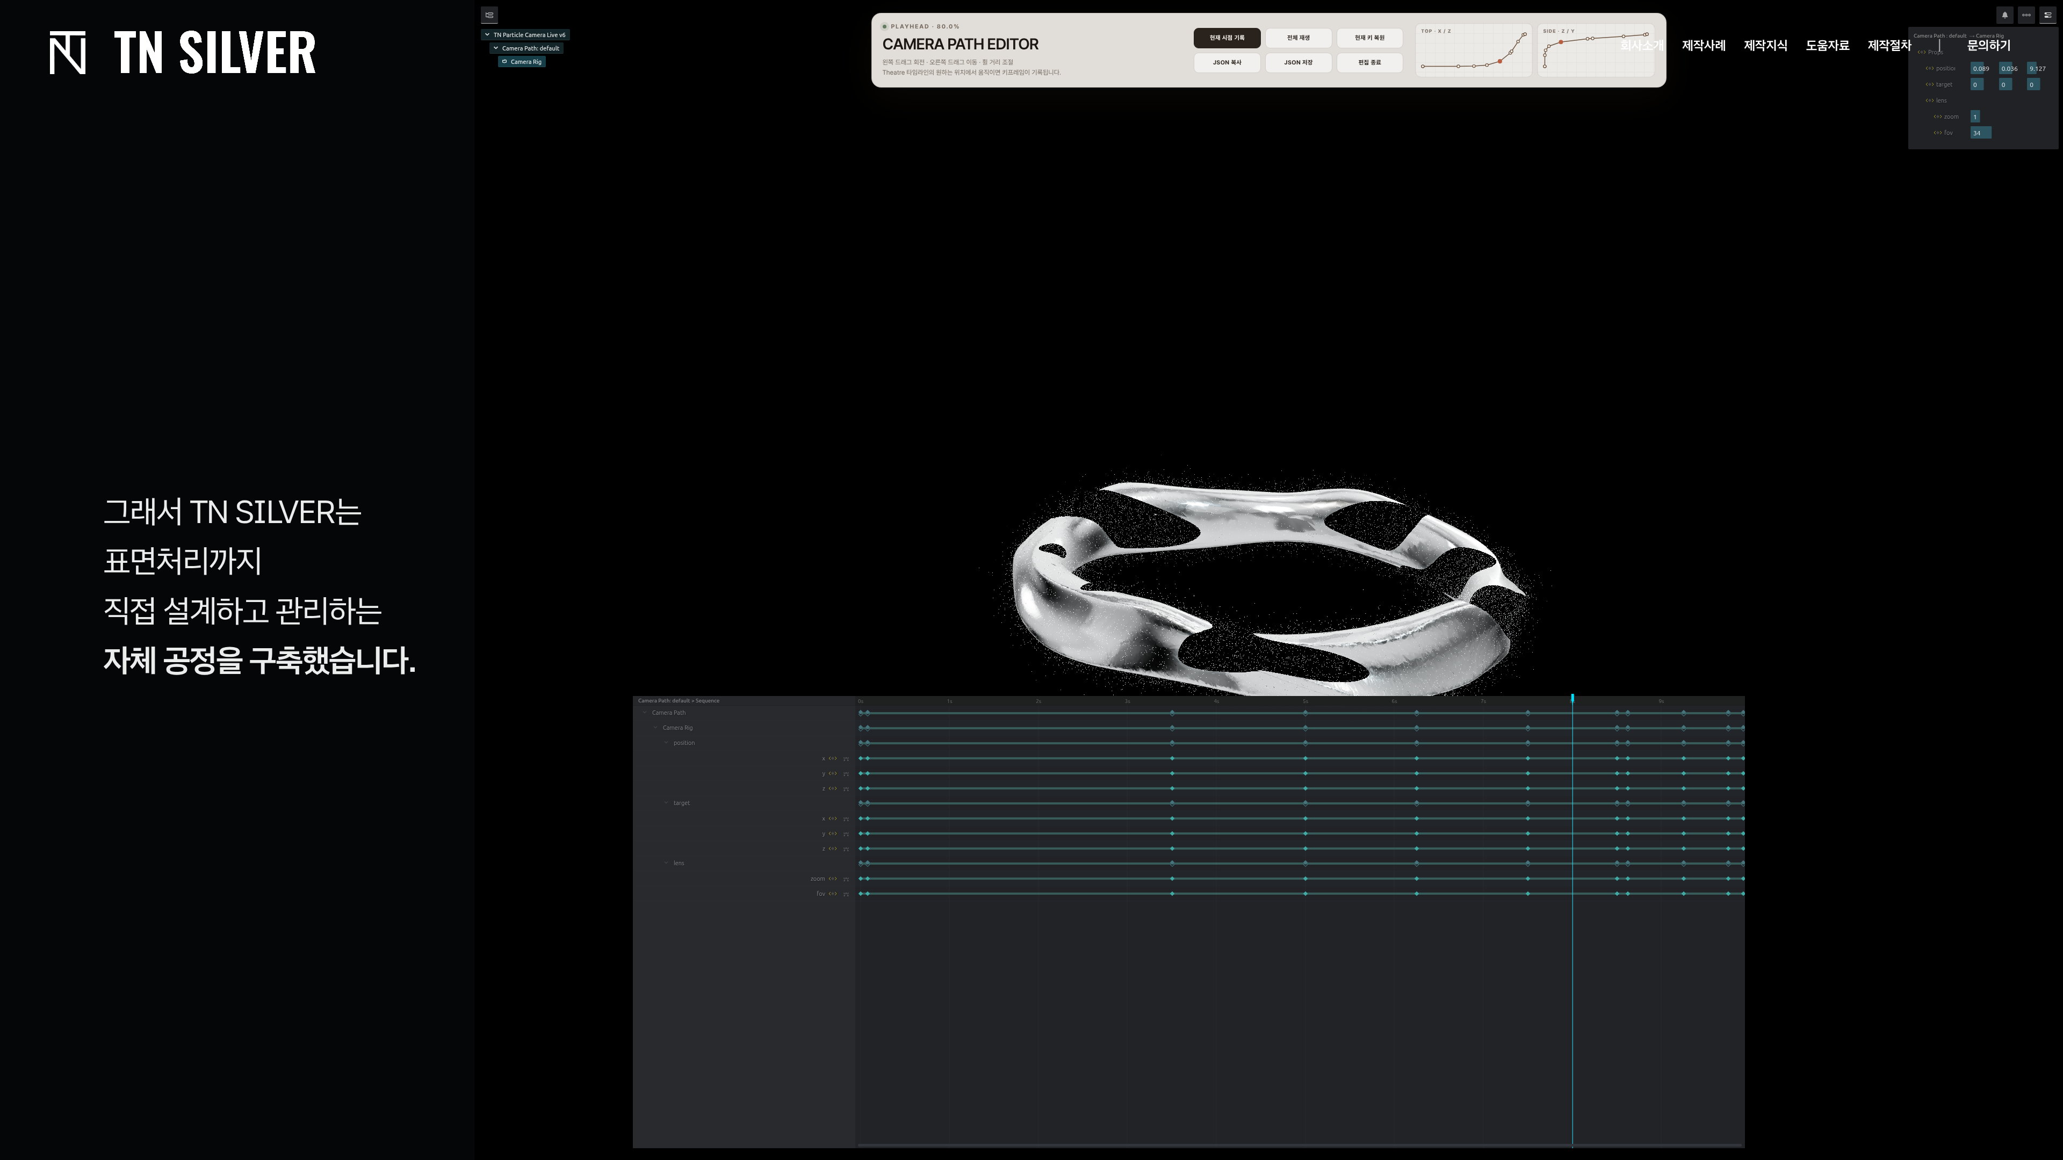Open the 도움자료 navigation menu item

1828,46
